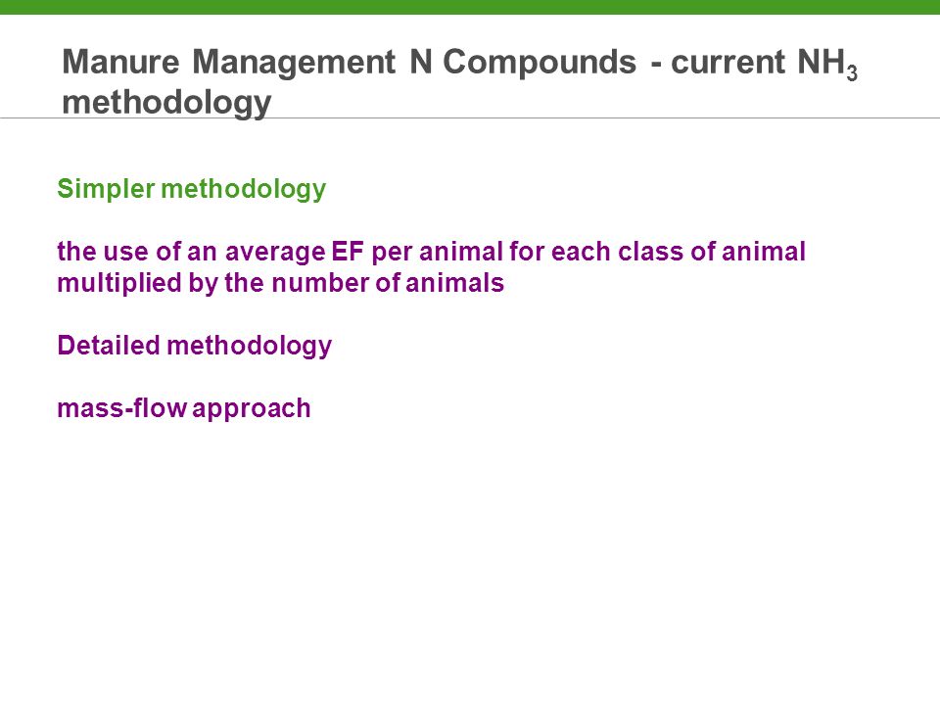Click the green bar at the slide top
The image size is (940, 705).
[x=470, y=7]
